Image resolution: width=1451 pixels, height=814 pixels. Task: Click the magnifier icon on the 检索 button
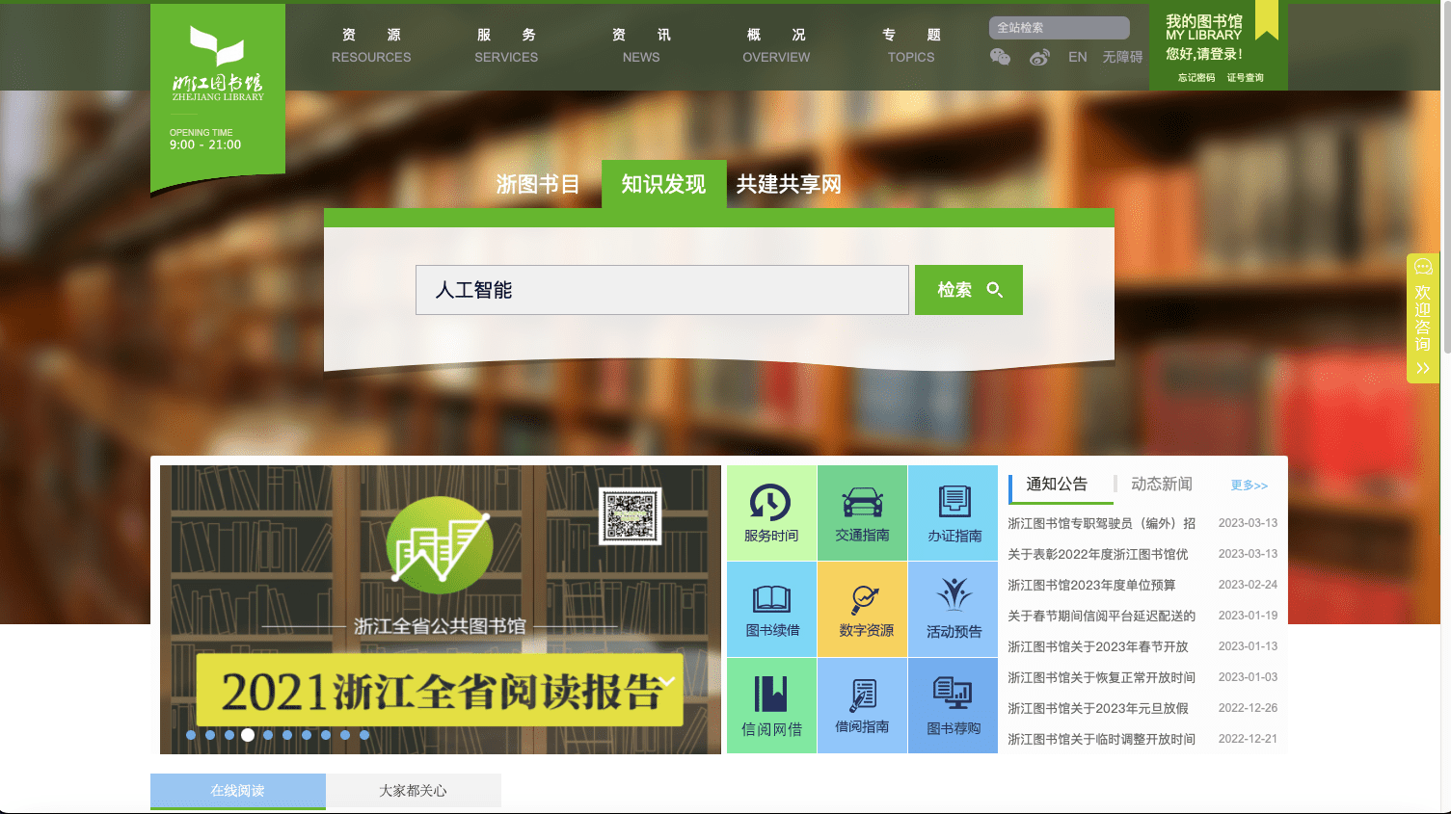click(x=995, y=290)
